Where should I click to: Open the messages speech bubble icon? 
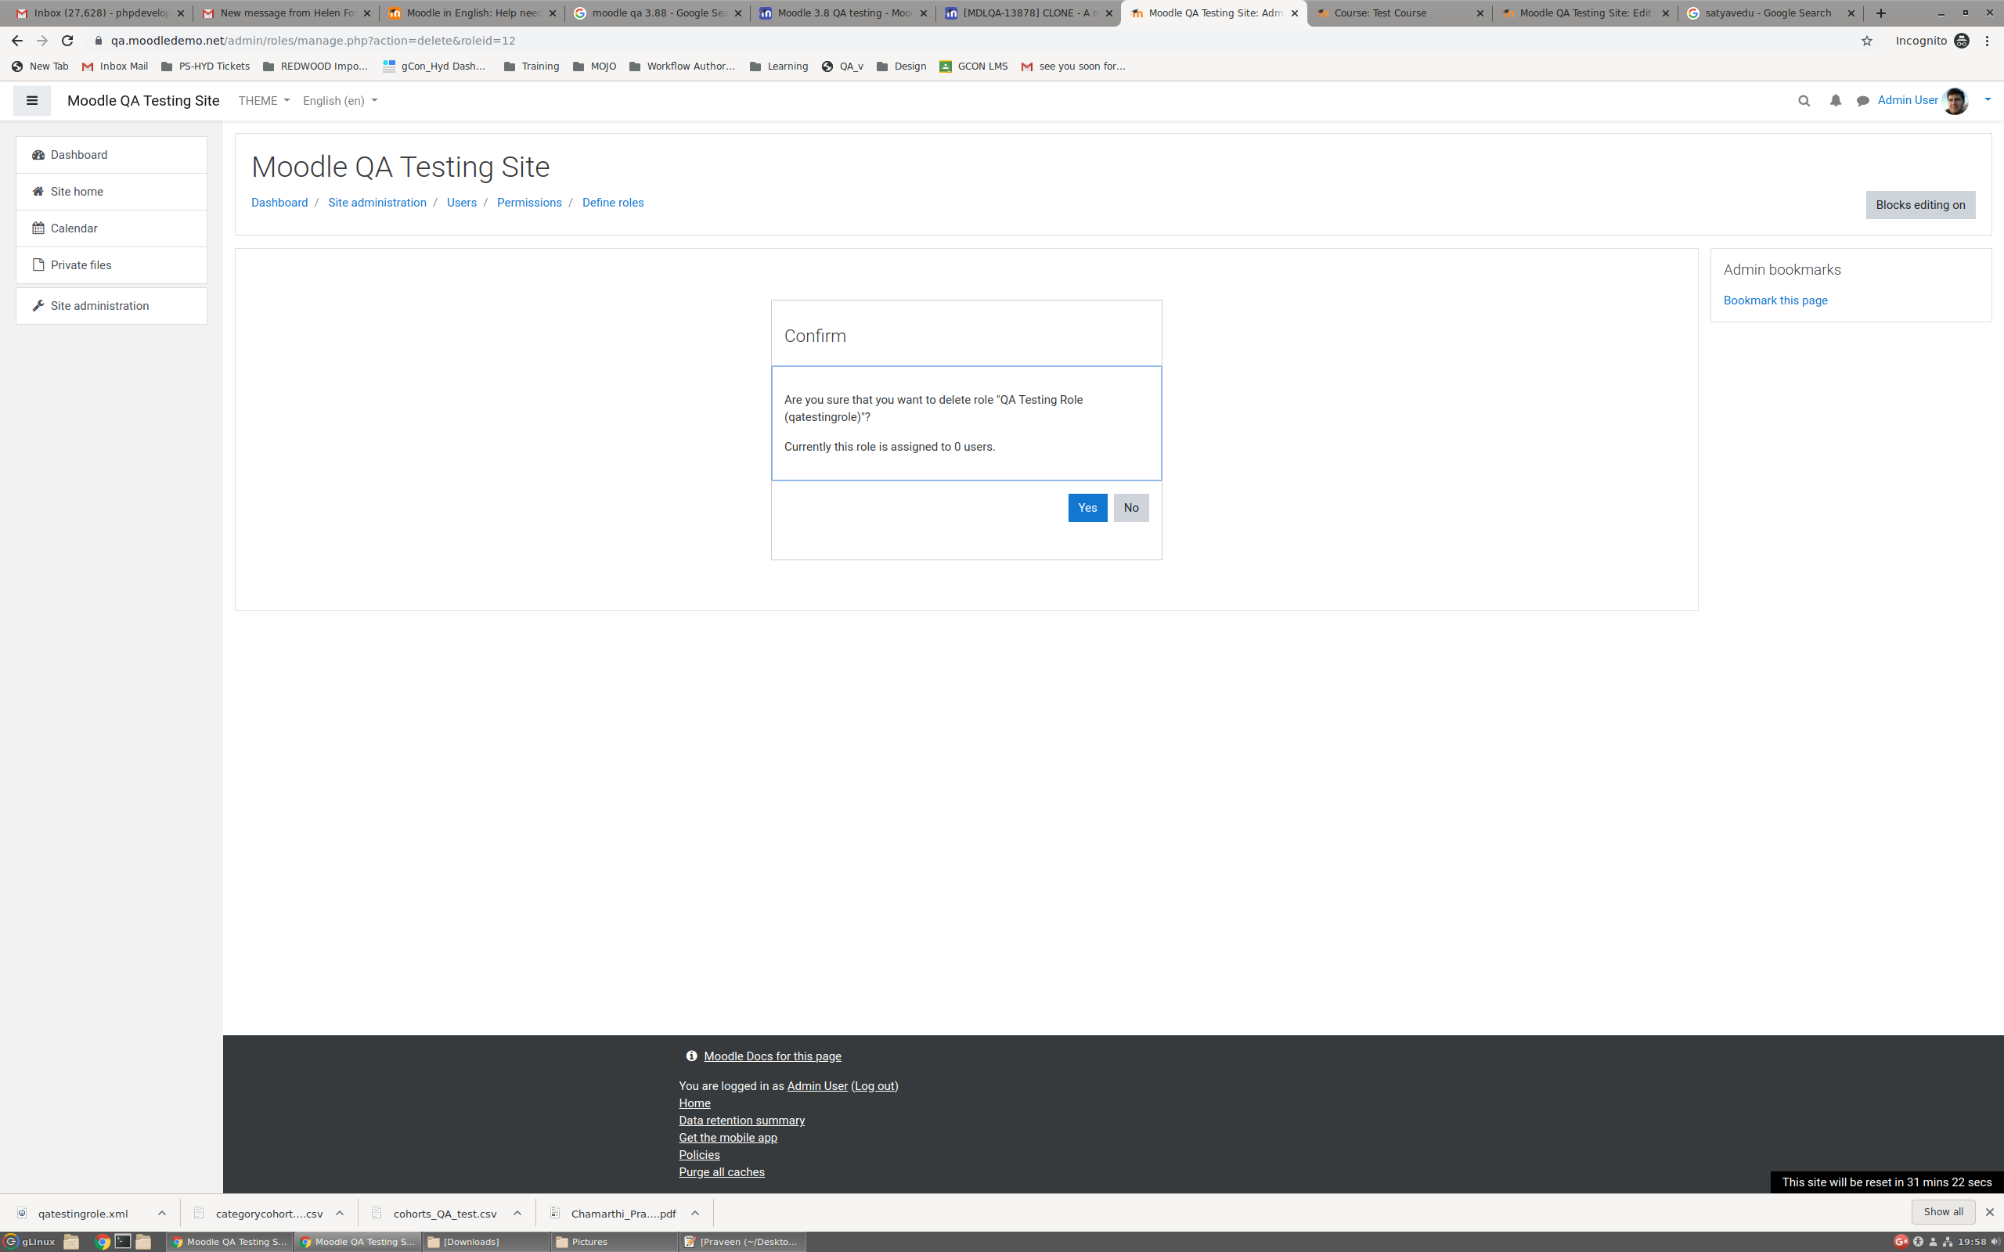click(1862, 101)
